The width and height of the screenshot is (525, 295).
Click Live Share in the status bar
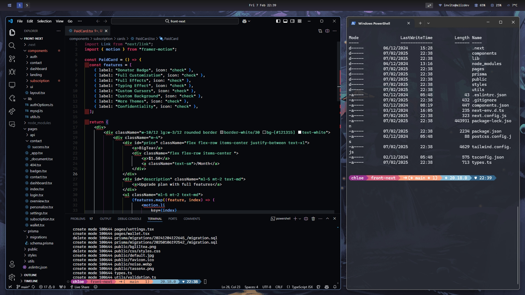[80, 287]
